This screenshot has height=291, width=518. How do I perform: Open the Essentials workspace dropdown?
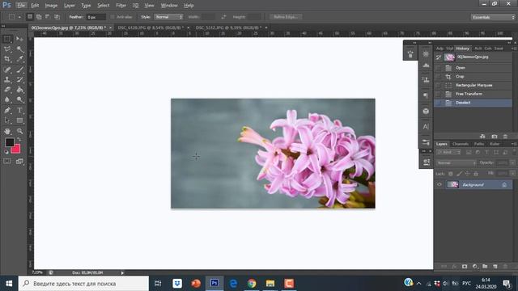(493, 17)
